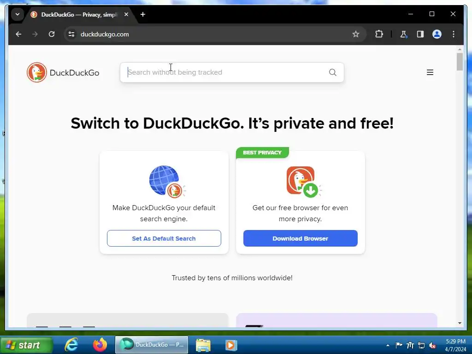Click the globe default search illustration
The image size is (472, 354).
coord(167,182)
